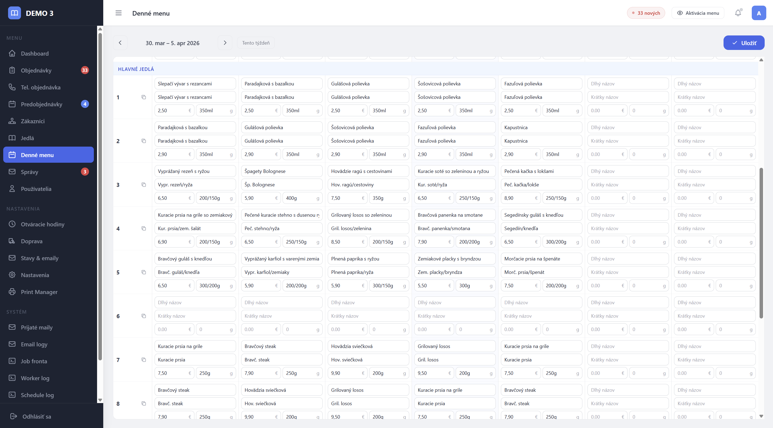Toggle the hamburger sidebar menu icon

point(119,13)
